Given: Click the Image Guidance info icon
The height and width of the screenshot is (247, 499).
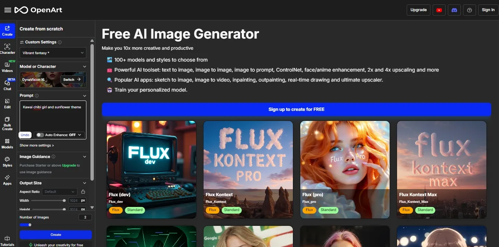Looking at the screenshot, I should click(x=53, y=157).
